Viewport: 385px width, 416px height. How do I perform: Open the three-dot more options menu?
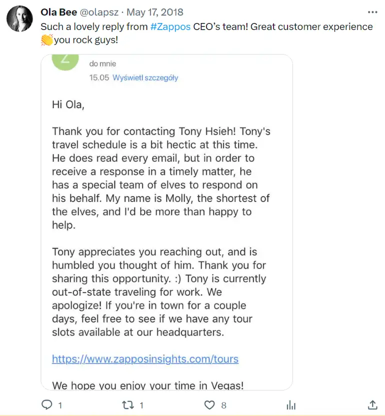(372, 11)
